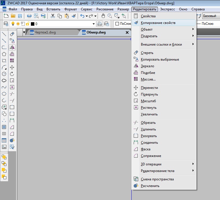Click the Undo arrow icon
This screenshot has width=220, height=200.
82,16
